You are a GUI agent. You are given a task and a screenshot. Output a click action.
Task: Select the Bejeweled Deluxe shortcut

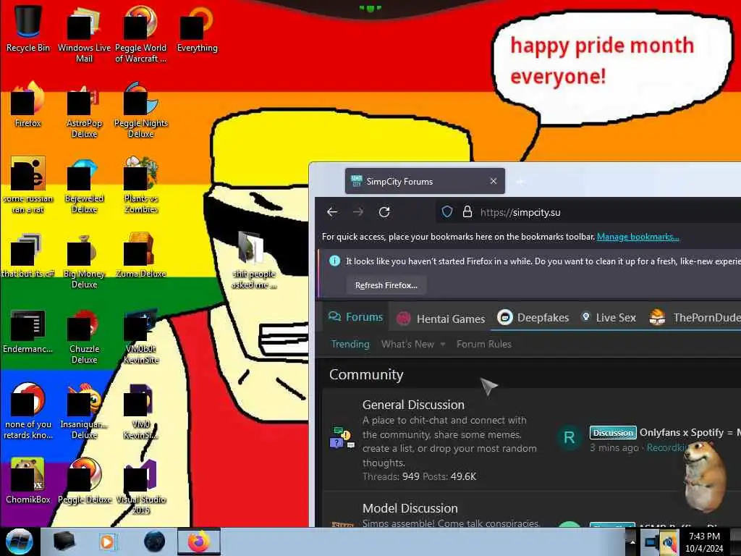click(84, 185)
